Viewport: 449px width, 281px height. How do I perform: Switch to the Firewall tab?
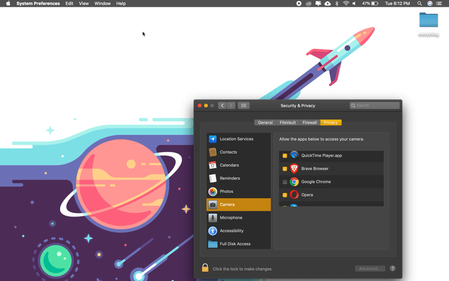[310, 123]
